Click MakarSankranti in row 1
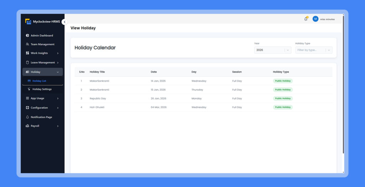Viewport: 365px width, 187px height. (x=99, y=81)
